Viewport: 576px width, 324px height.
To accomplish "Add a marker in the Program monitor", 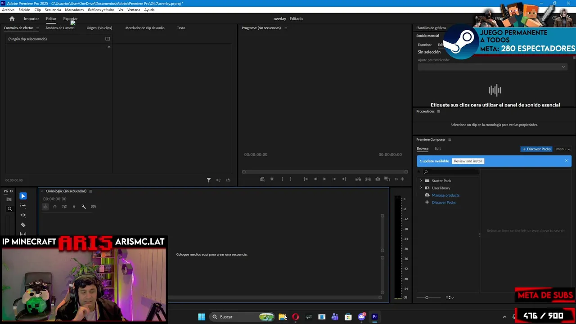I will [x=272, y=179].
